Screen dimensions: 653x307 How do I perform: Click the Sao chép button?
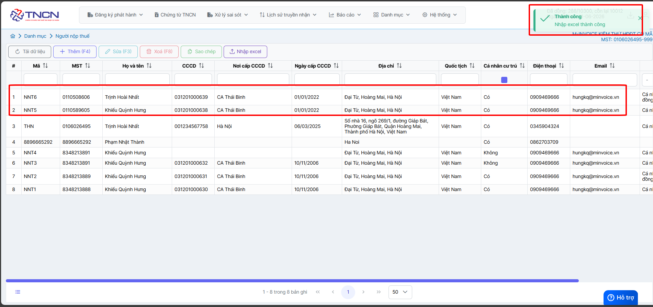click(201, 51)
